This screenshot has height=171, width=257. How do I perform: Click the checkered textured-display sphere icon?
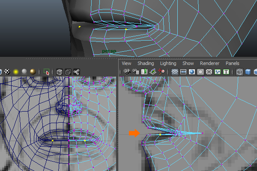[x=7, y=72]
